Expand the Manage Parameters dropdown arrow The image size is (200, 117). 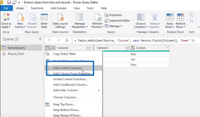(x=87, y=27)
